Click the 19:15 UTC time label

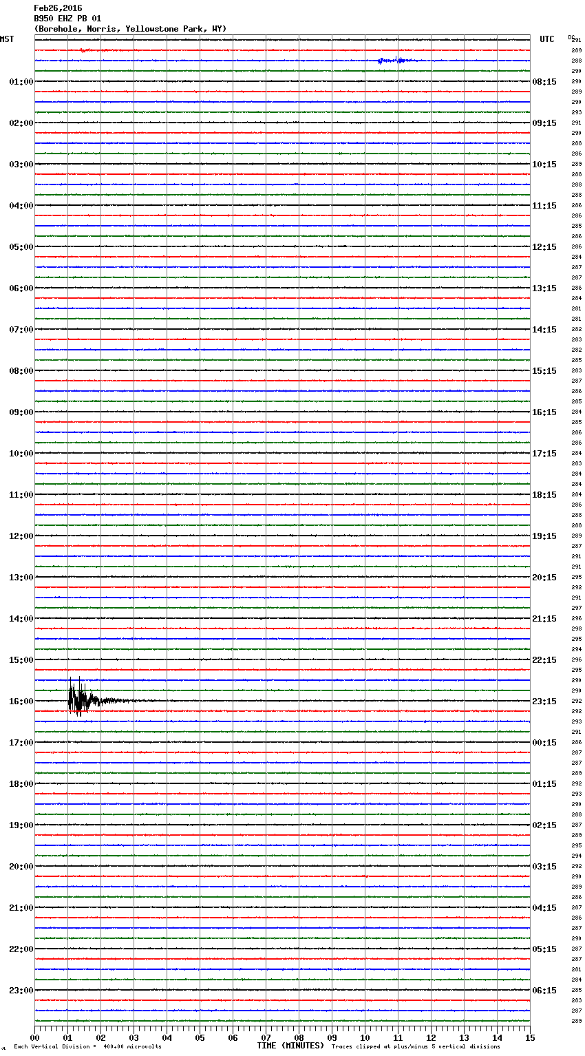point(544,536)
